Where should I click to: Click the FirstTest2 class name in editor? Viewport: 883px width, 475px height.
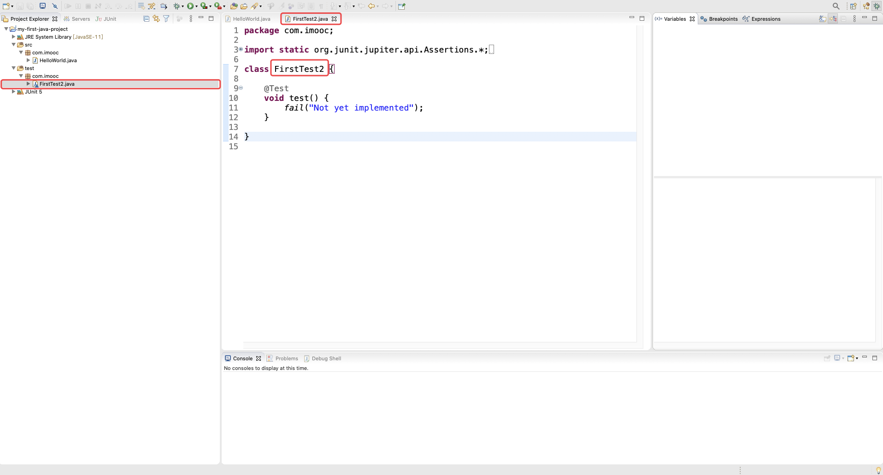coord(299,69)
